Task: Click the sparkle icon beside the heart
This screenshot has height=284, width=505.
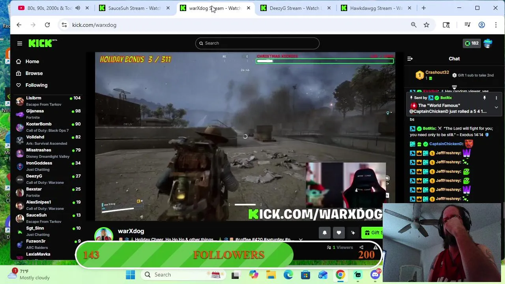Action: [353, 233]
